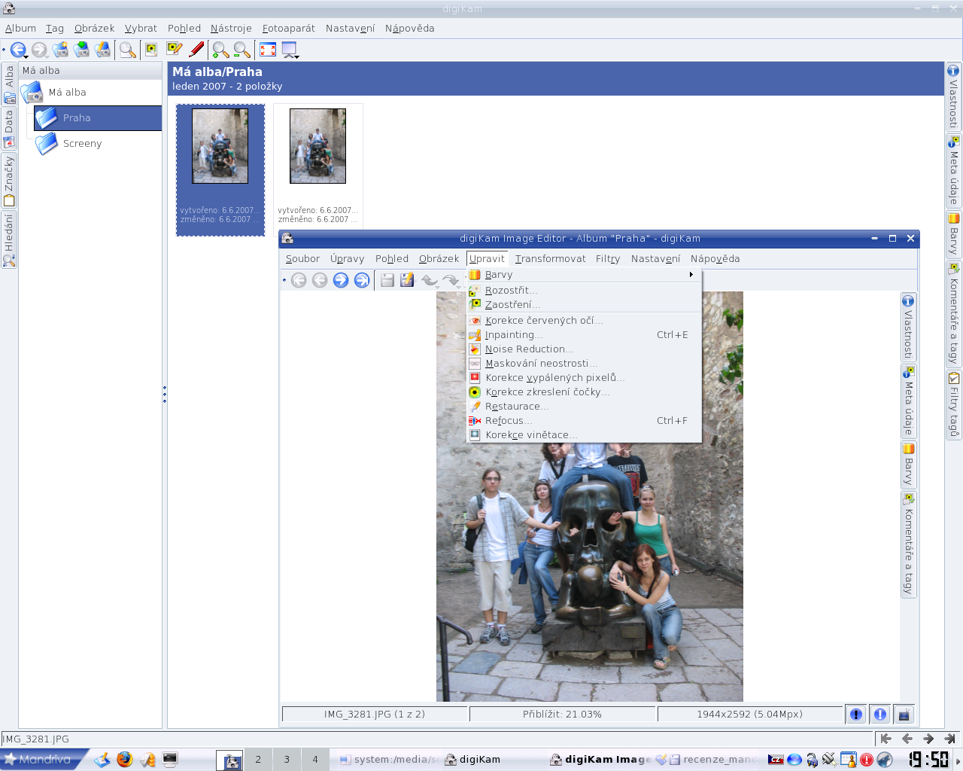The width and height of the screenshot is (963, 771).
Task: Click the slideshow presentation screen icon
Action: [x=288, y=50]
